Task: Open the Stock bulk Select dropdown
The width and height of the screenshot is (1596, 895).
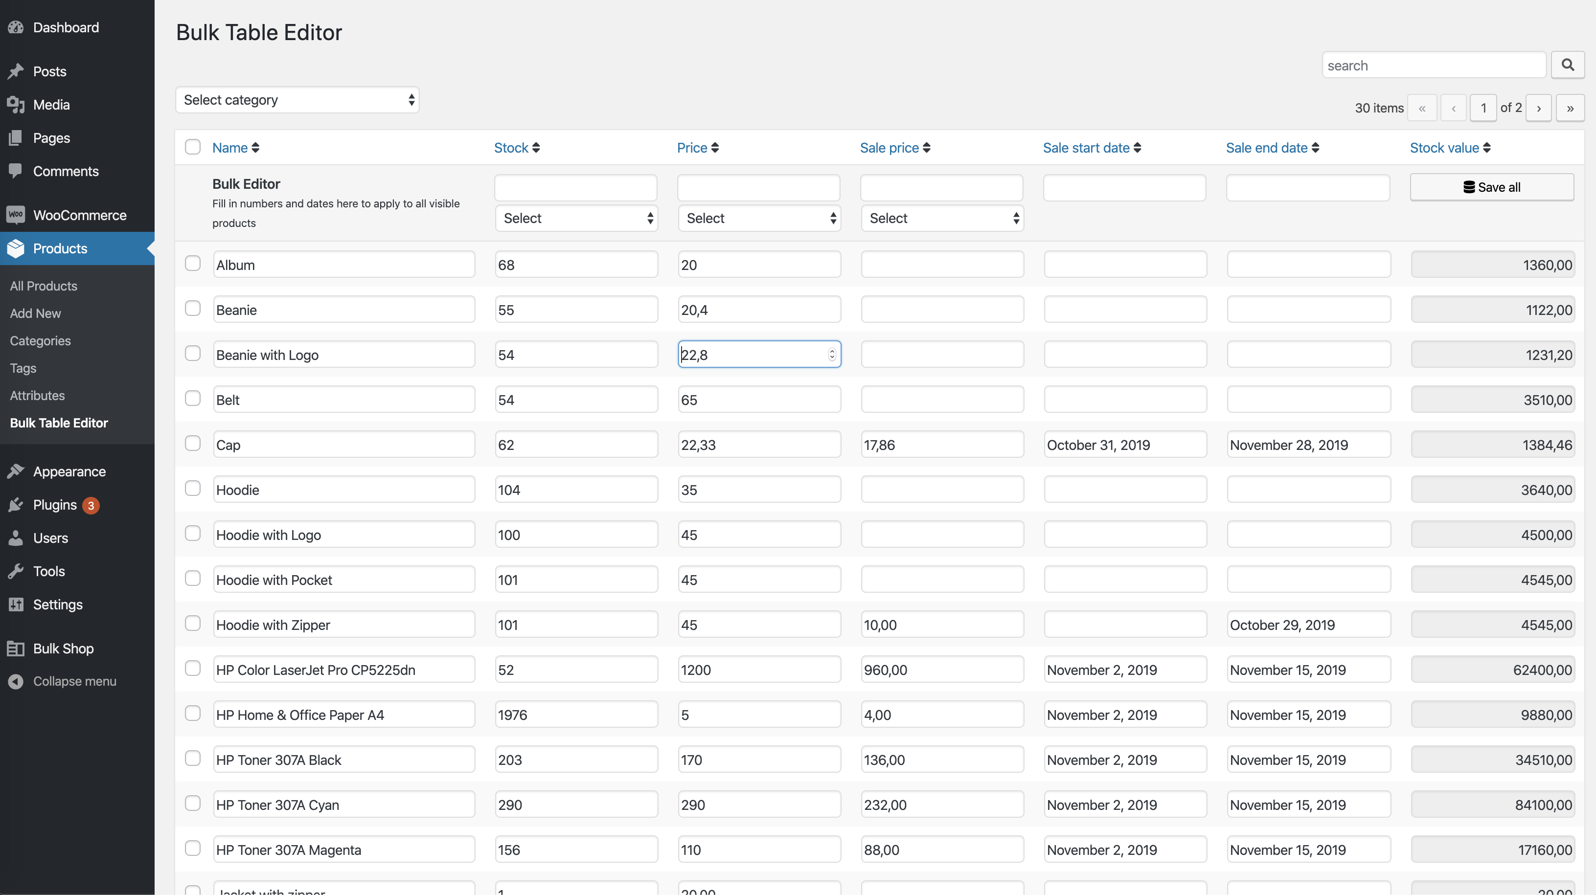Action: (576, 218)
